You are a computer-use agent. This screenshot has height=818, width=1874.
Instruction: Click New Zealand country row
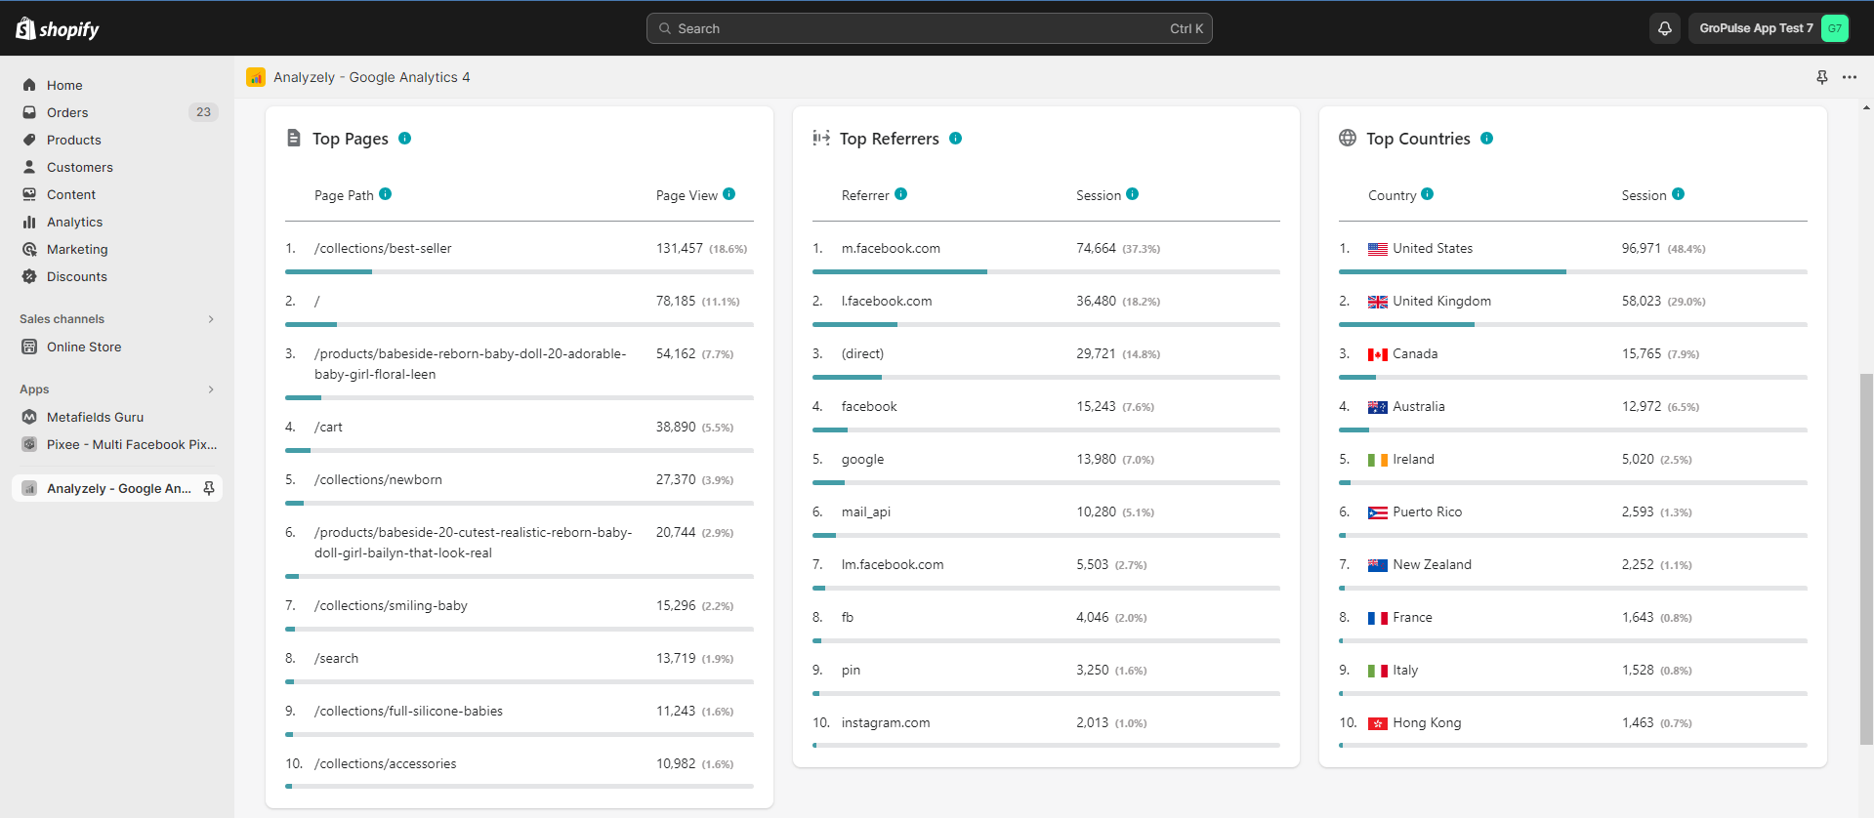click(x=1572, y=565)
